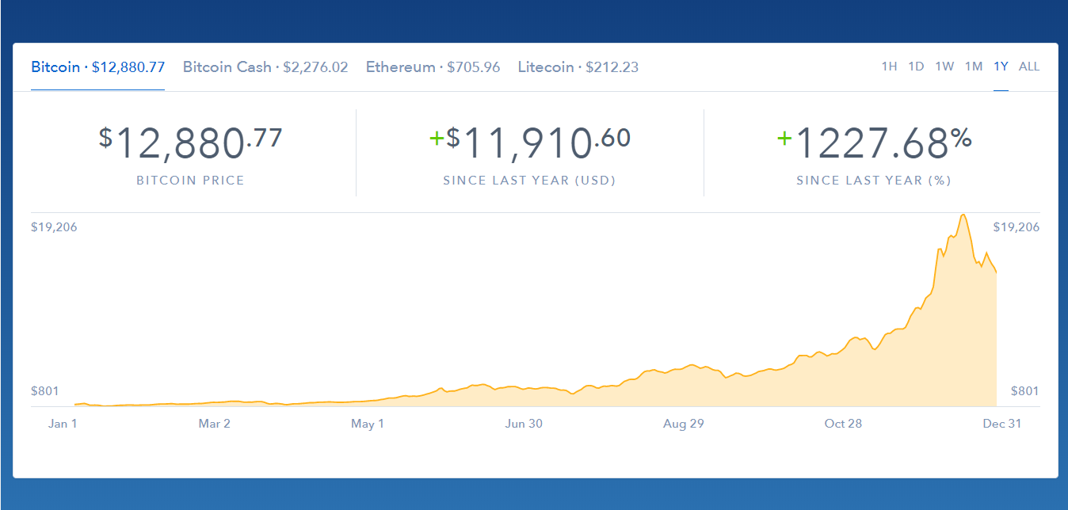Viewport: 1068px width, 510px height.
Task: Select the 1Y range selector
Action: [1001, 67]
